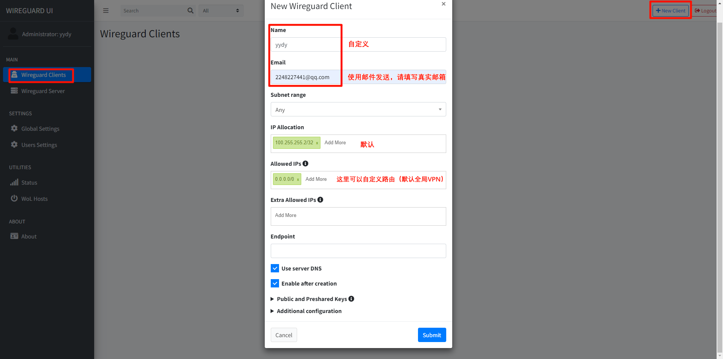Screen dimensions: 723x359
Task: Toggle Use server DNS checkbox
Action: tap(275, 268)
